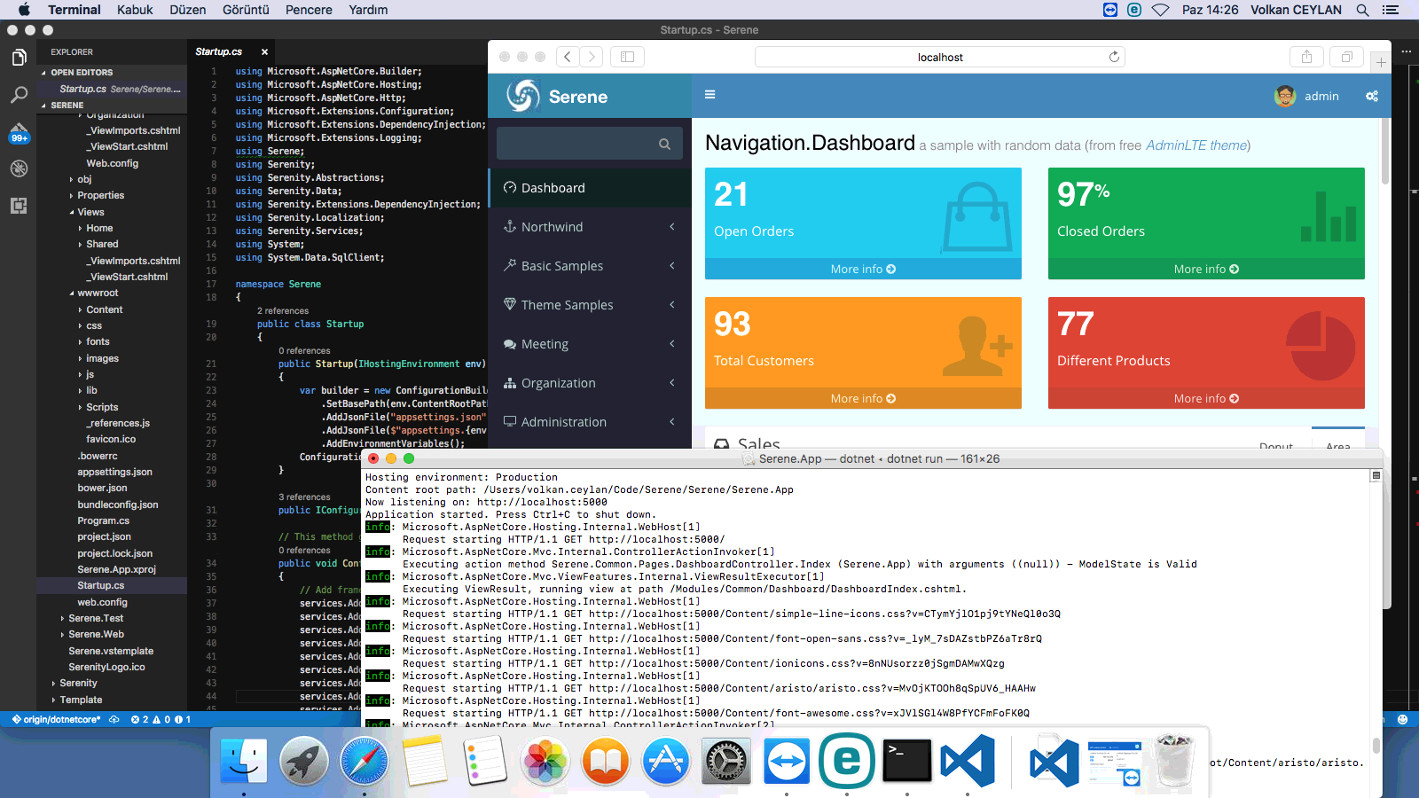Open Launchpad rocket in the Dock
1419x798 pixels.
click(303, 761)
